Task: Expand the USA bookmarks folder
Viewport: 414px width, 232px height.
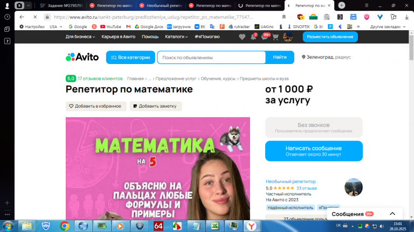Action: (56, 26)
